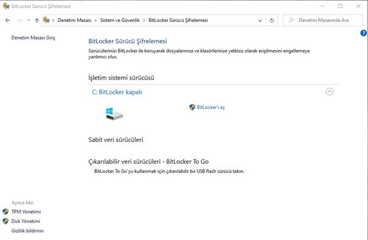Viewport: 368px width, 240px height.
Task: Click the window title bar BitLocker icon
Action: pyautogui.click(x=6, y=6)
